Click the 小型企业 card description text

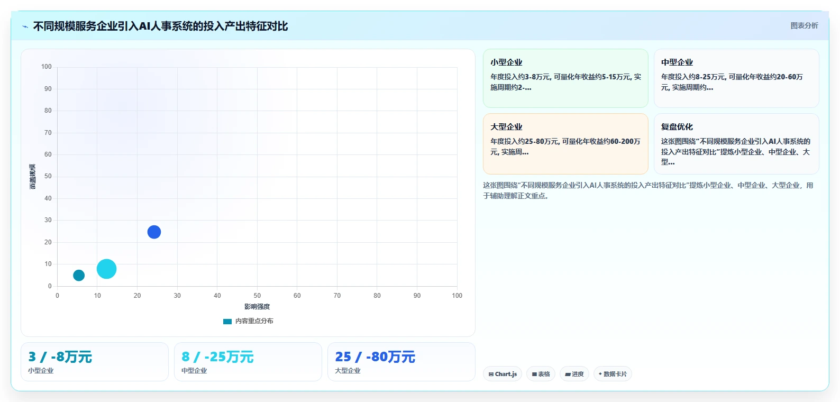565,82
